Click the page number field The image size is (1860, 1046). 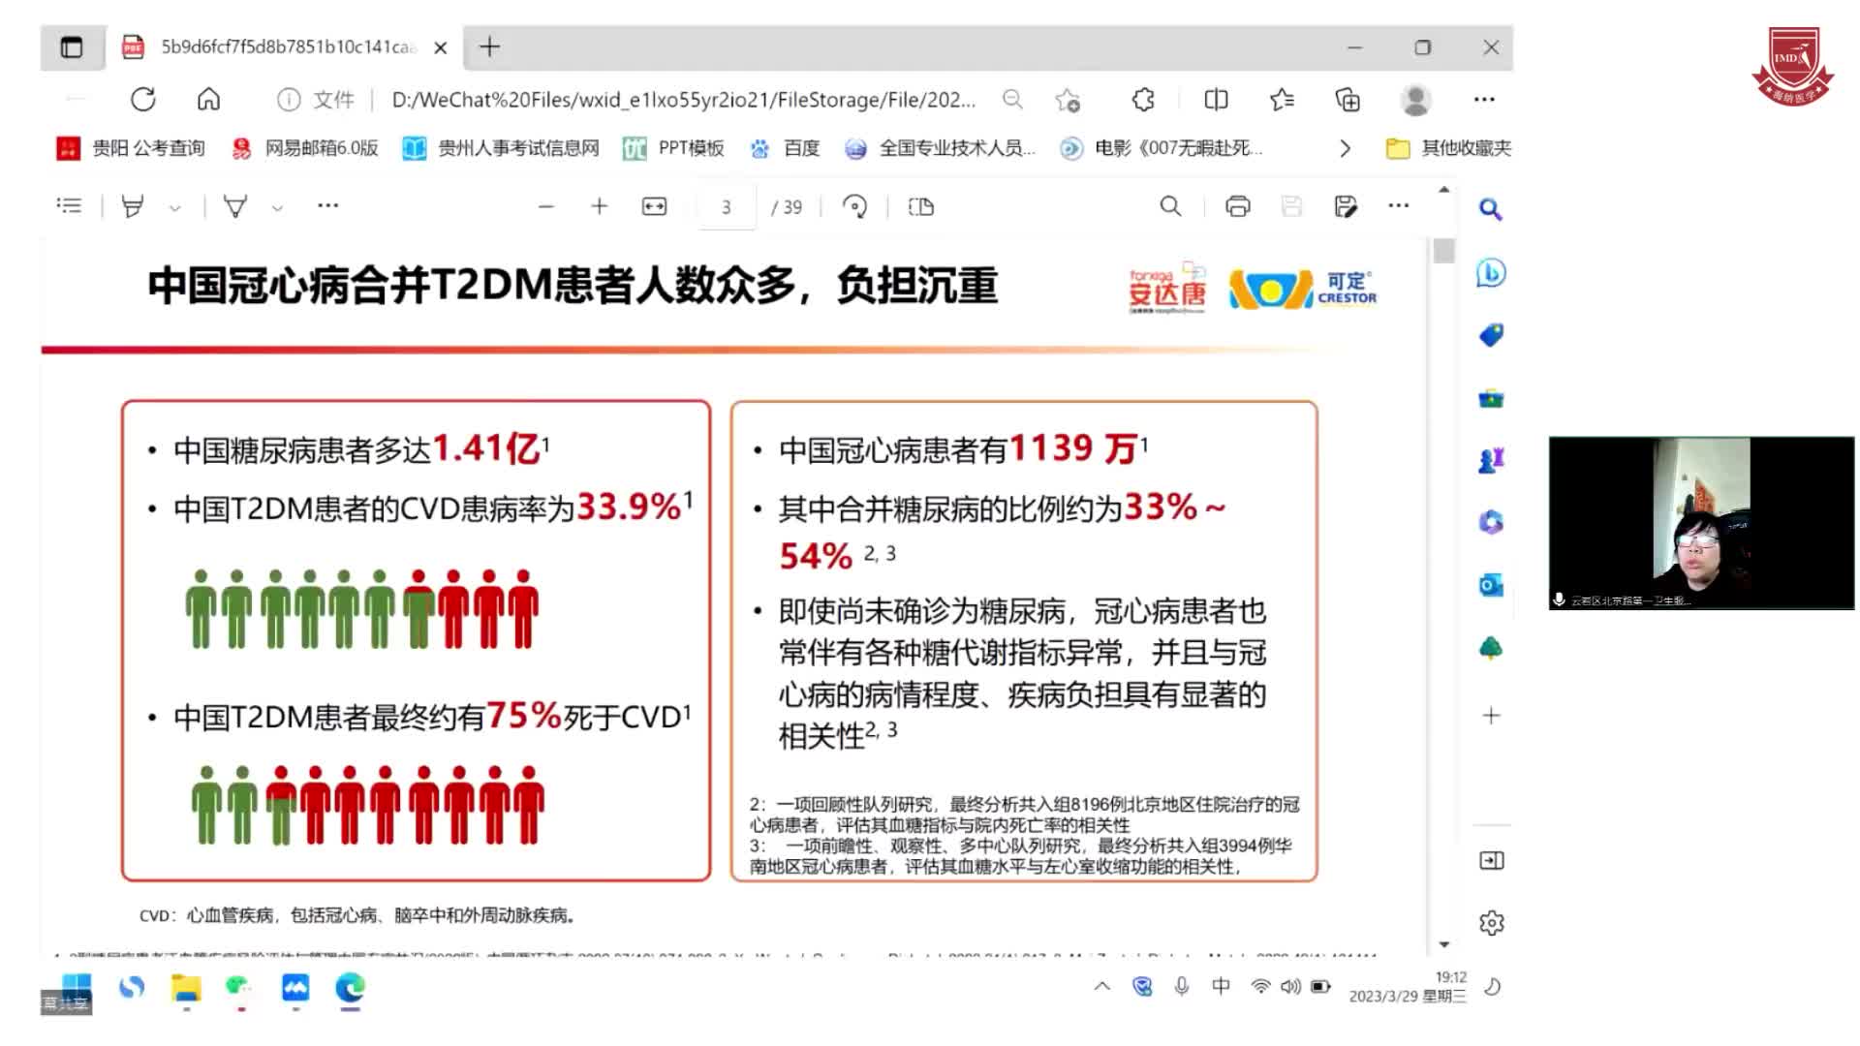[726, 206]
